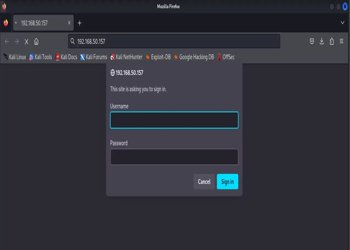The height and width of the screenshot is (250, 350).
Task: Click the Cancel button
Action: (x=204, y=182)
